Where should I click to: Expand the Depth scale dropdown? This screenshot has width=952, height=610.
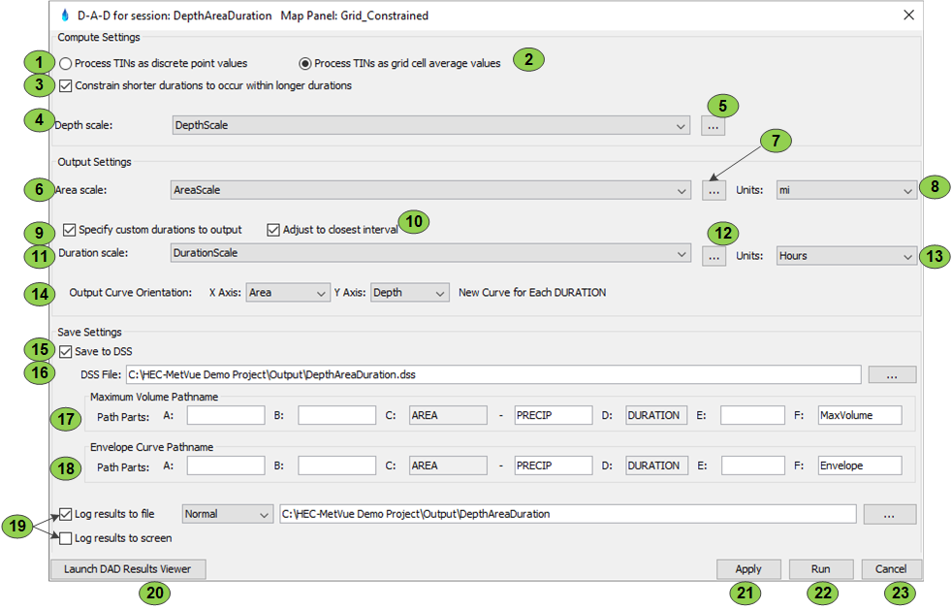[x=682, y=125]
